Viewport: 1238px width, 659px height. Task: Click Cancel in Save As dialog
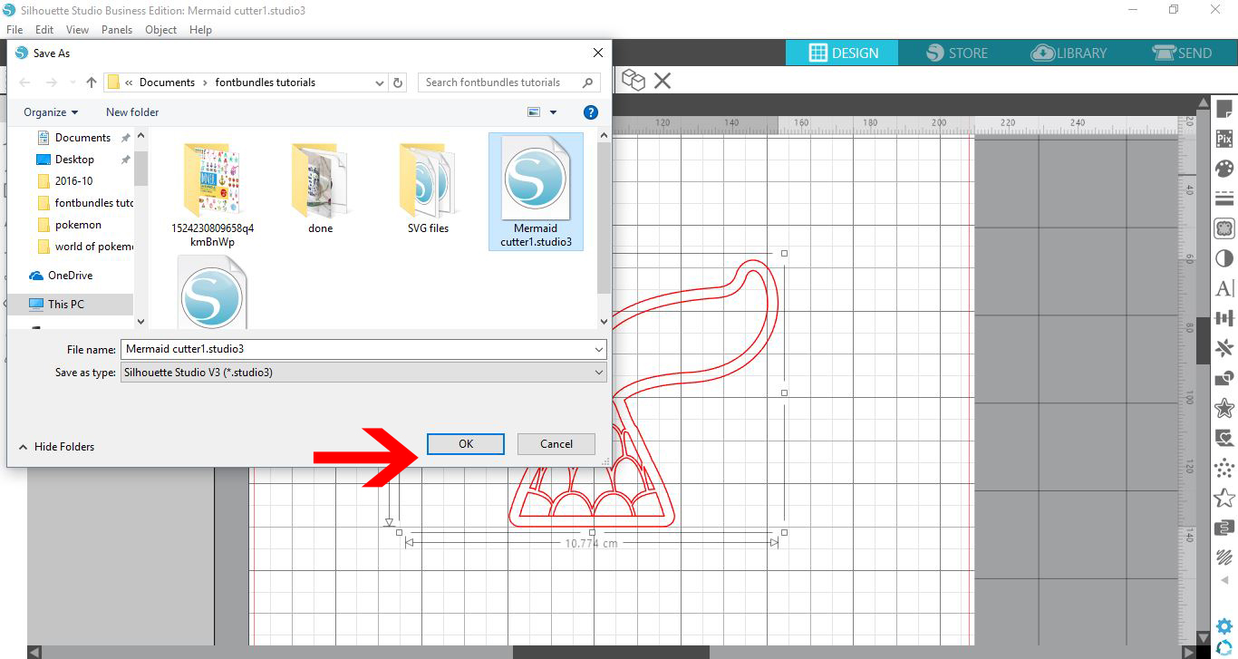coord(556,443)
